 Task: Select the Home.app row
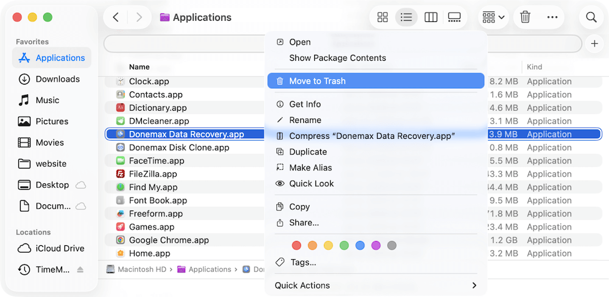353,253
